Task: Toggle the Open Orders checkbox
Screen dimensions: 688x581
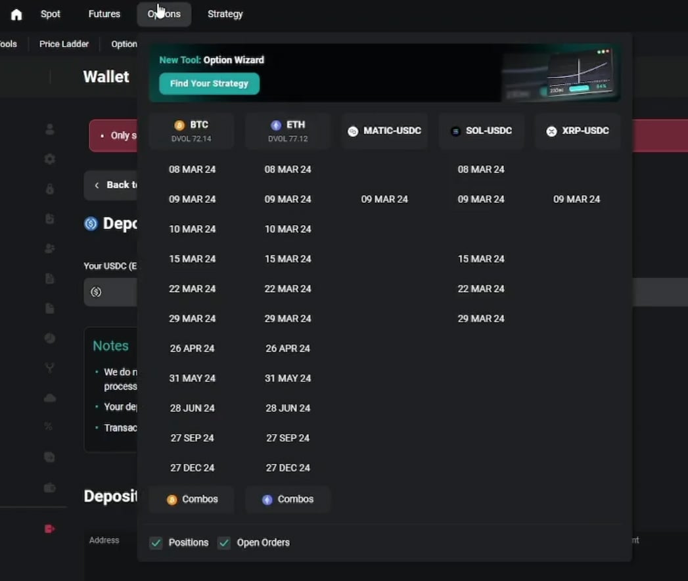Action: pos(224,543)
